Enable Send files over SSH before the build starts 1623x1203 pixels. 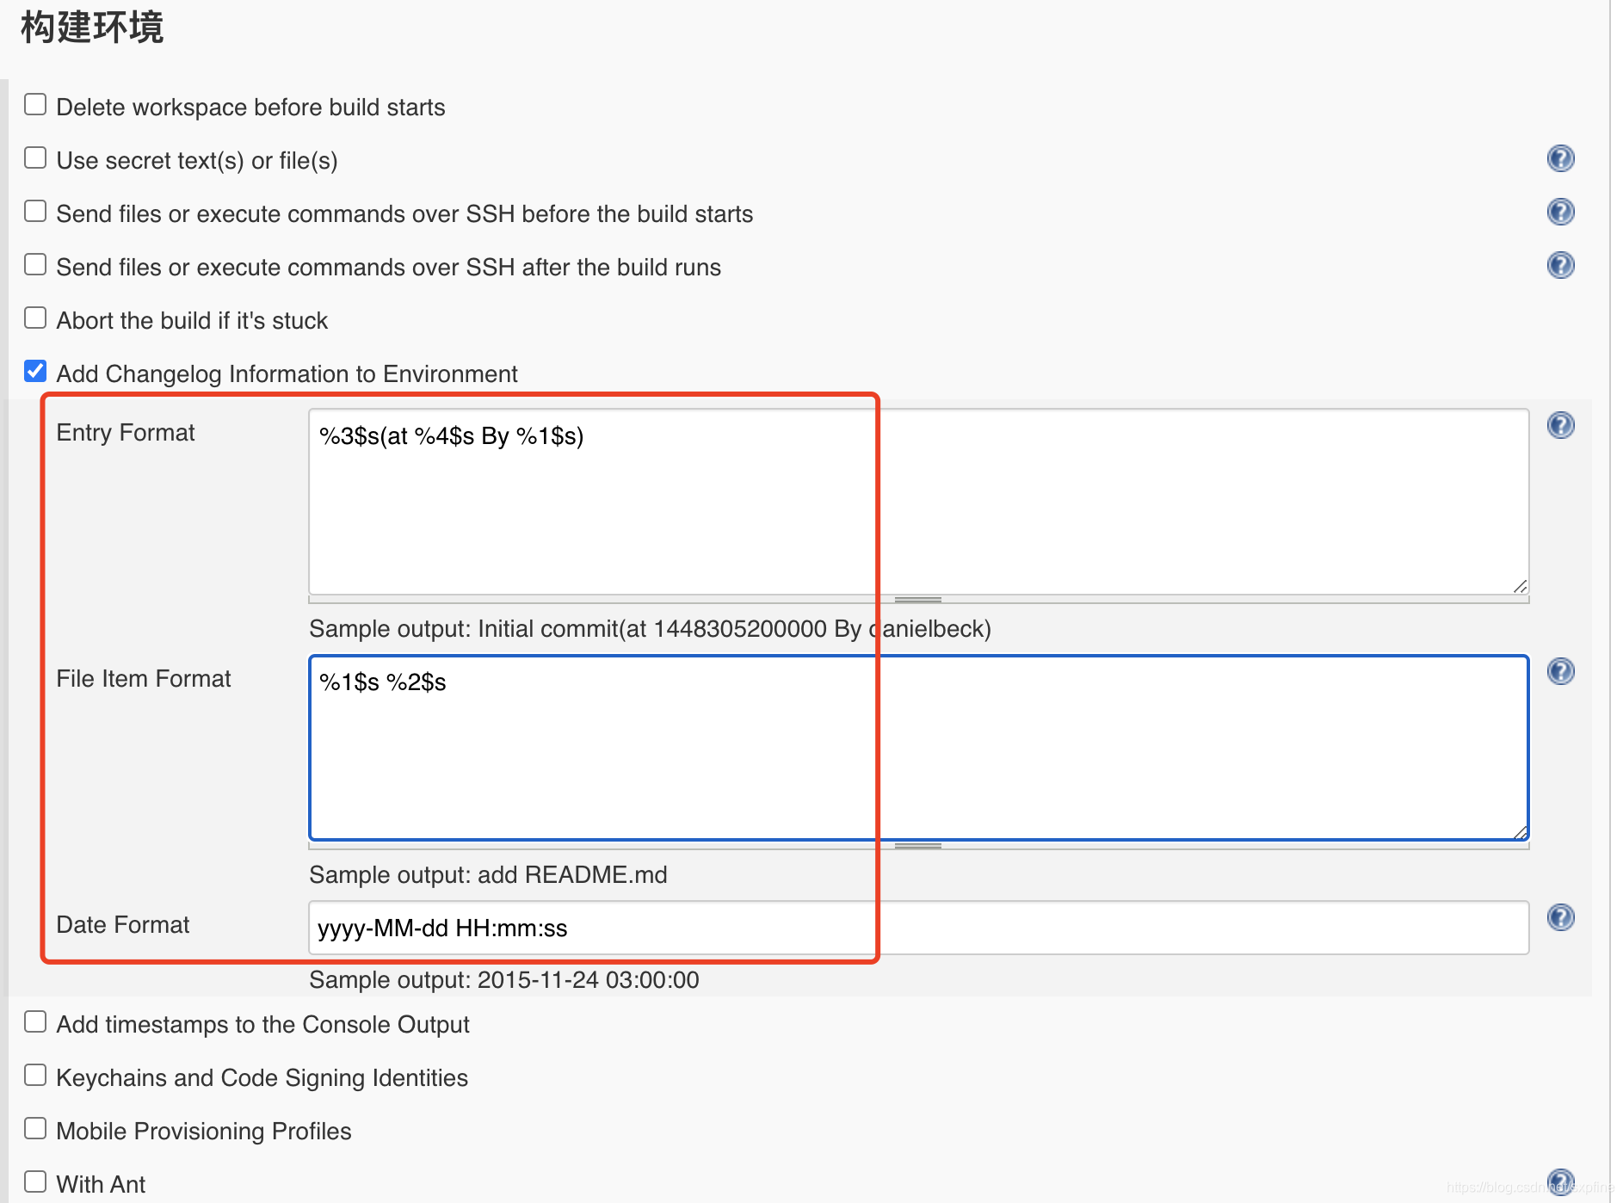pos(35,212)
